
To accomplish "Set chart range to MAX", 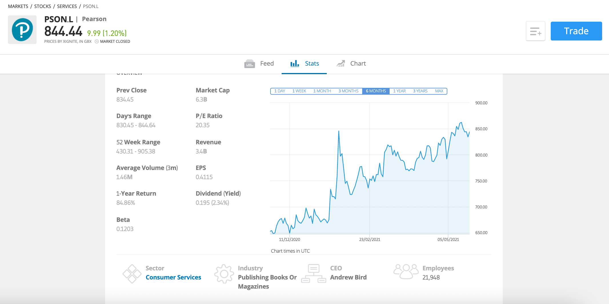I will point(439,91).
